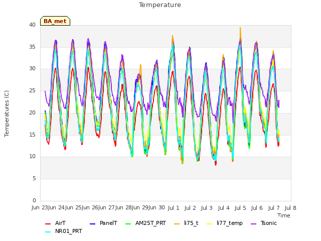Image resolution: width=321 pixels, height=241 pixels.
Task: Click the Jul 5 x-axis tick label
Action: [240, 208]
